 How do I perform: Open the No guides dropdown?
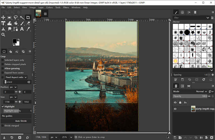coord(16,116)
